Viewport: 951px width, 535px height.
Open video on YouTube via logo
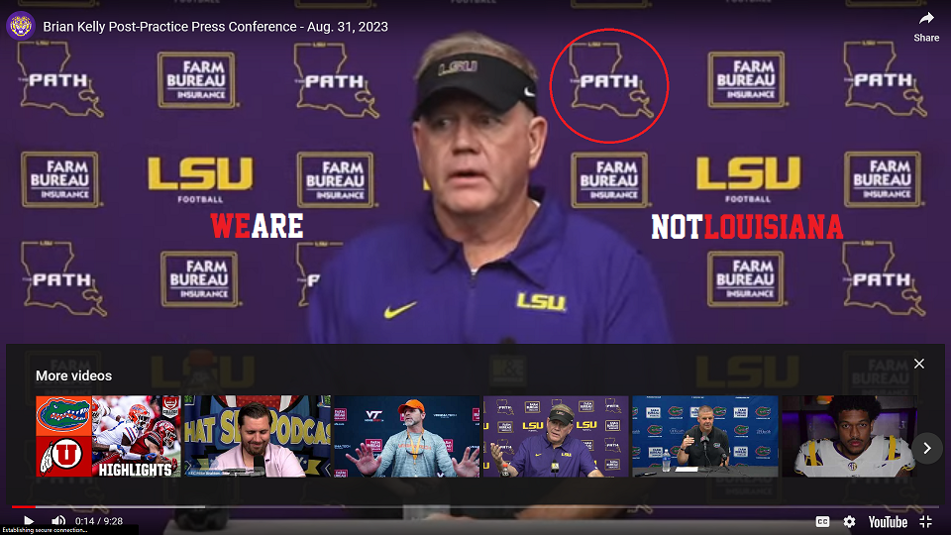coord(888,521)
